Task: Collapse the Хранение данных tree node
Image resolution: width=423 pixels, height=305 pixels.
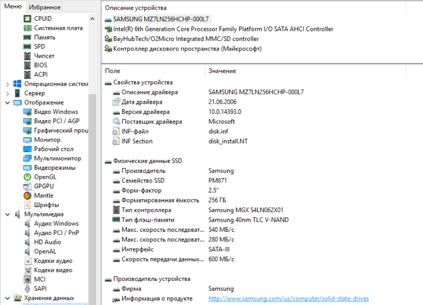Action: 7,298
